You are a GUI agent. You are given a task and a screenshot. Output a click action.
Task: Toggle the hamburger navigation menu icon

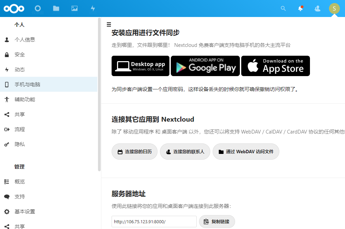109,24
